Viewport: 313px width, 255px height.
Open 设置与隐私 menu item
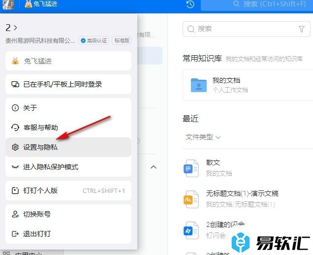coord(68,147)
